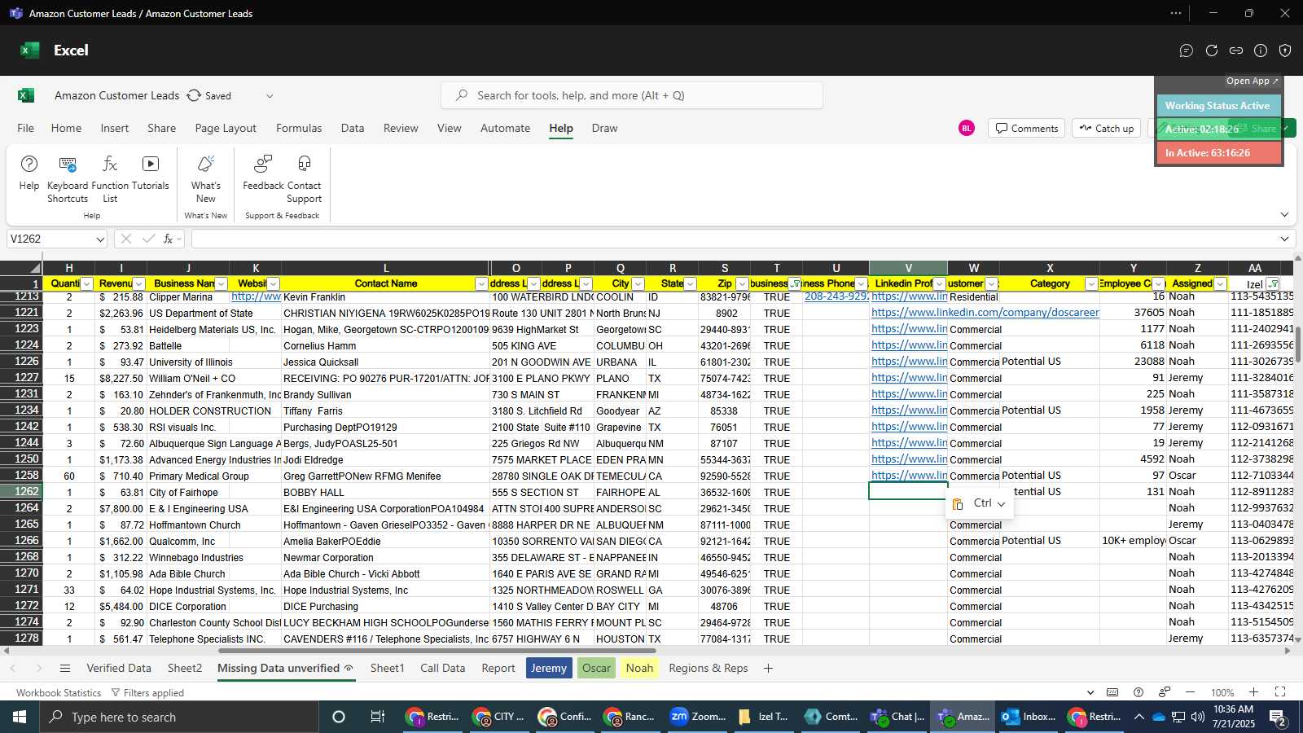Toggle full screen view icon
Screen dimensions: 1303x733
click(x=1280, y=692)
